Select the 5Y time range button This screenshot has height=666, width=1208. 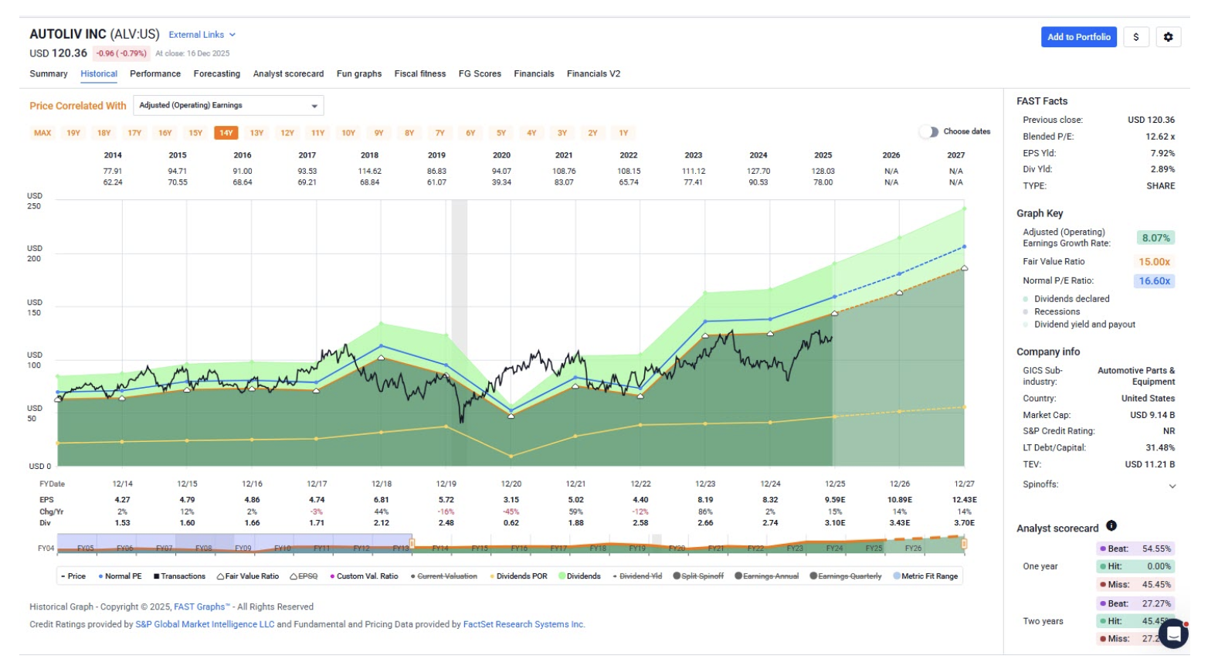tap(501, 133)
